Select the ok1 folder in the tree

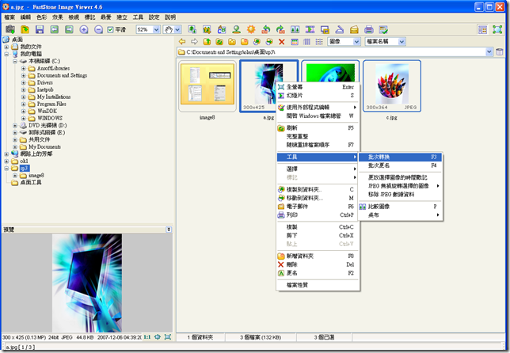coord(24,161)
